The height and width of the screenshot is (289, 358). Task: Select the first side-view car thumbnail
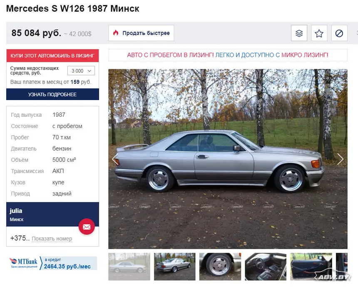click(129, 266)
